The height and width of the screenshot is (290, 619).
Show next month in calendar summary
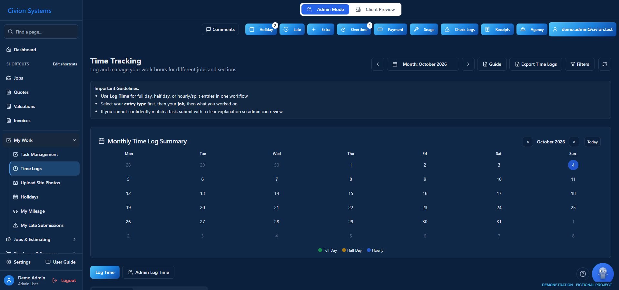[x=574, y=142]
